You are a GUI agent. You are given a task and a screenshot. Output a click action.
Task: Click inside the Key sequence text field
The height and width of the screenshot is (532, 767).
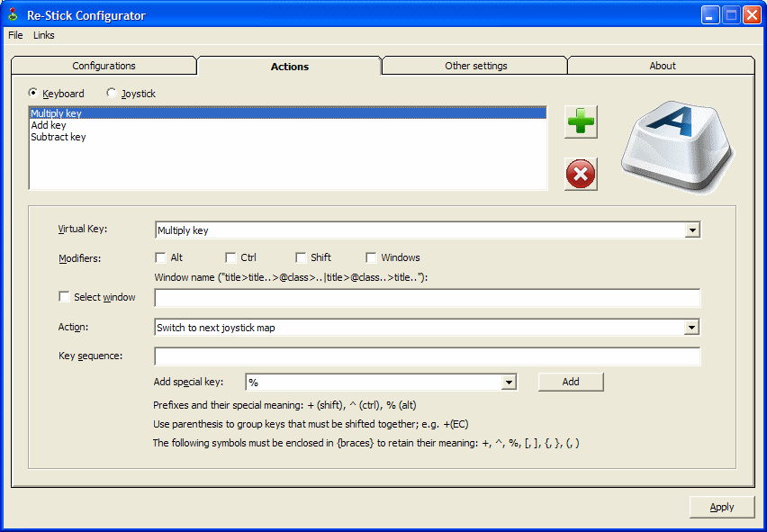coord(427,356)
